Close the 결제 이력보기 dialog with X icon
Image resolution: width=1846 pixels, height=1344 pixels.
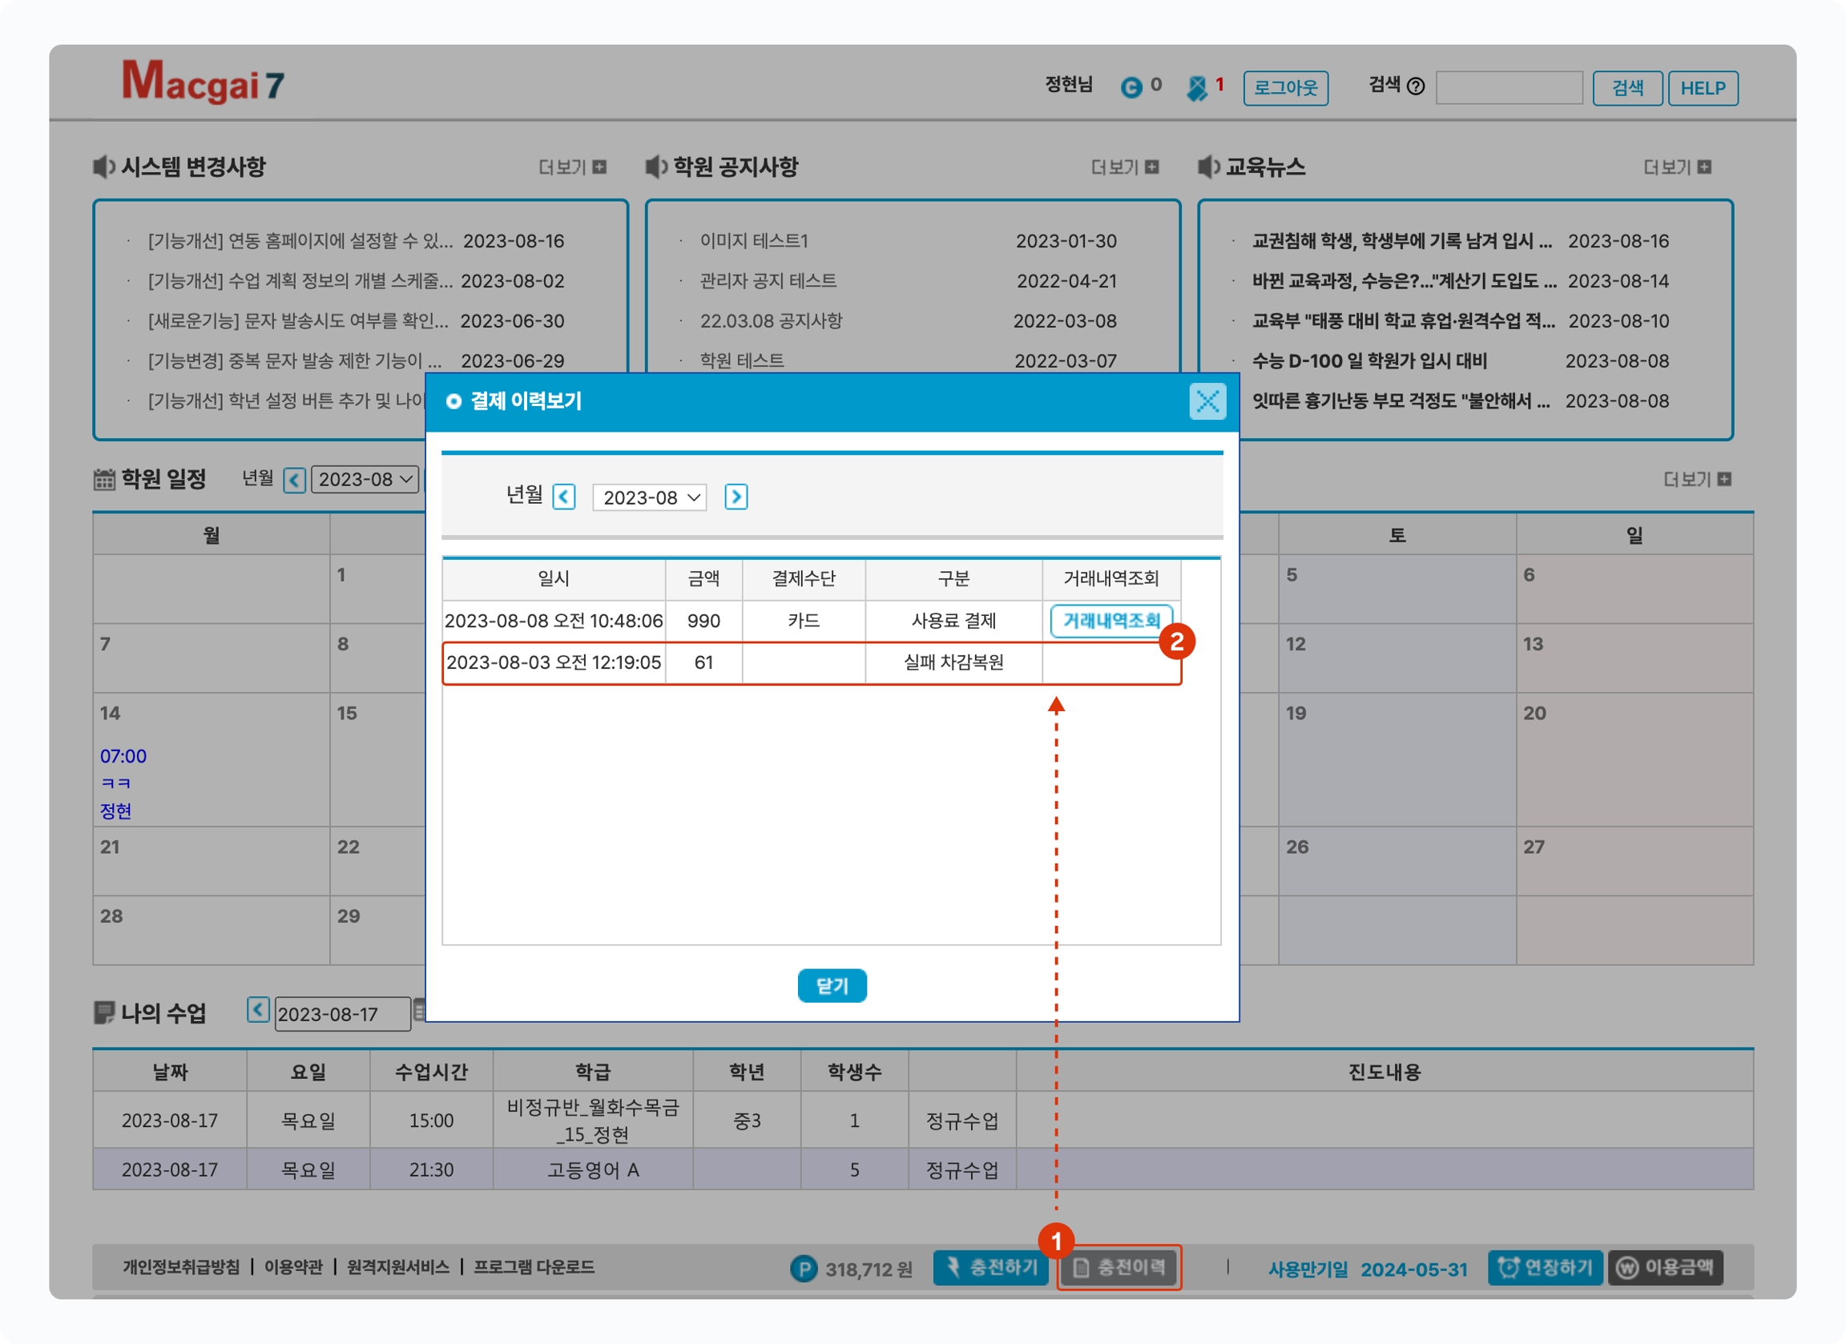click(1207, 401)
